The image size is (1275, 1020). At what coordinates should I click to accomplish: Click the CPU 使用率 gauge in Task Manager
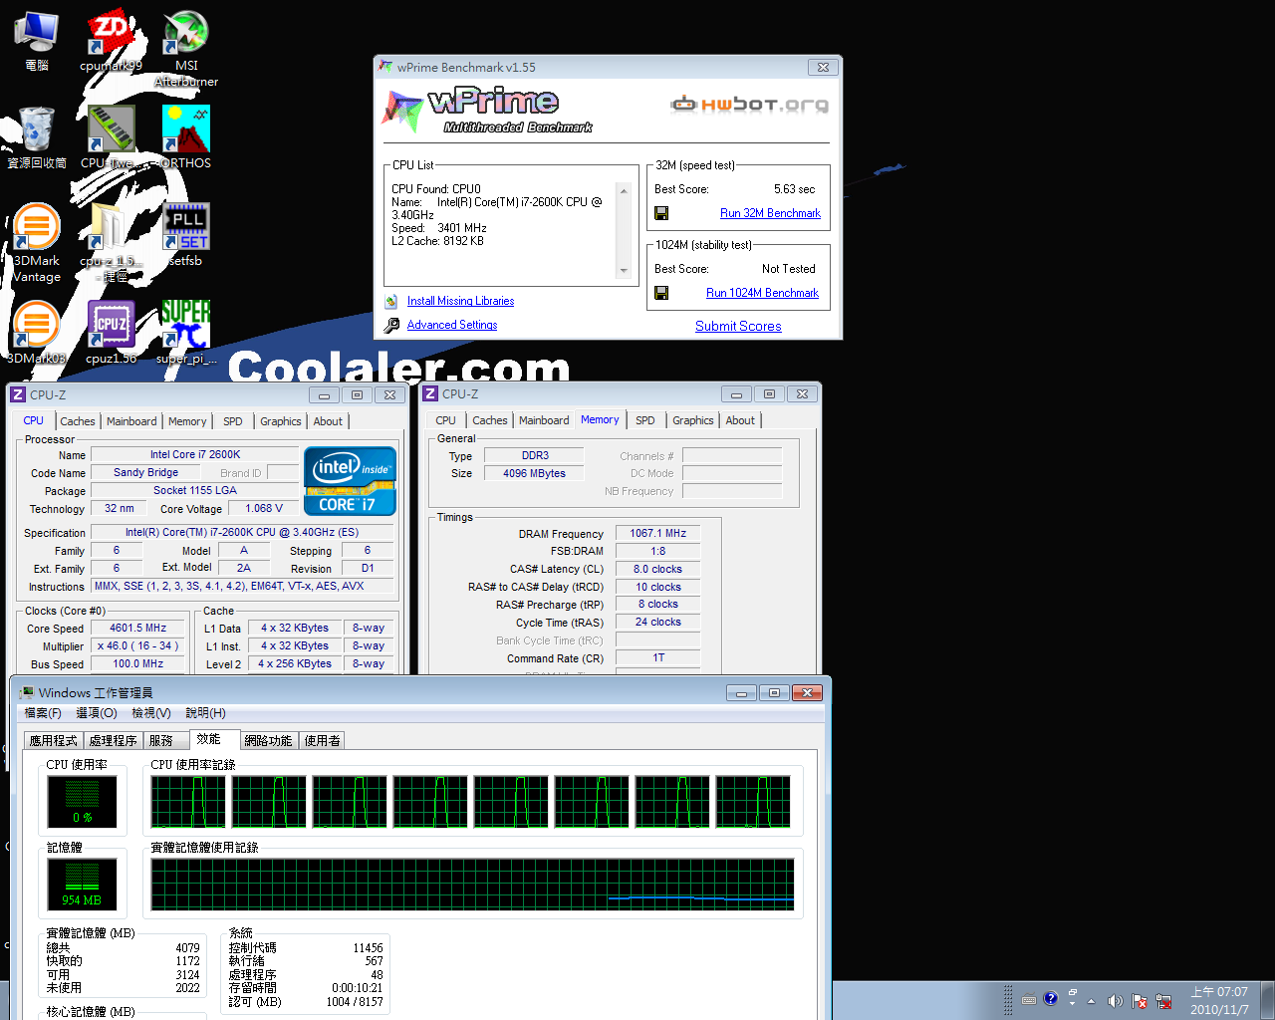pos(83,801)
